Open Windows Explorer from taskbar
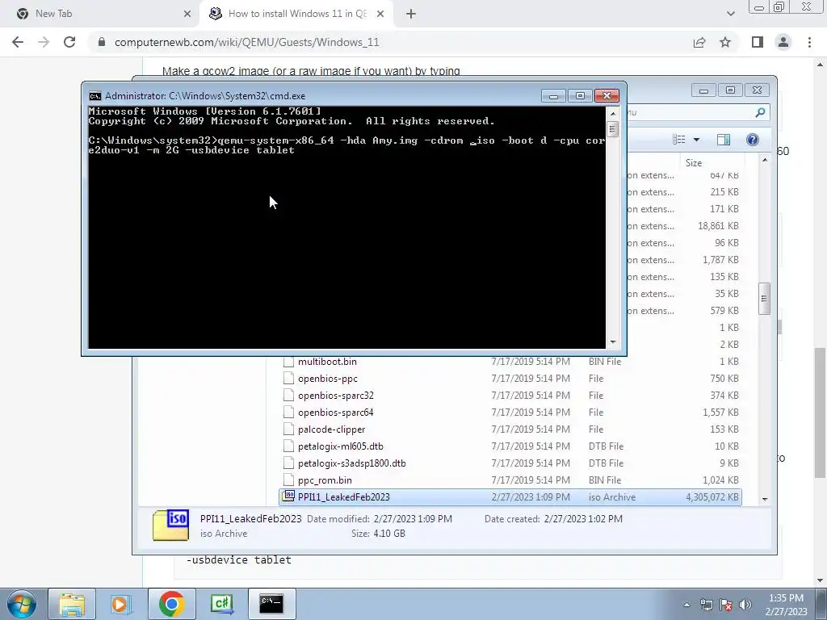Image resolution: width=827 pixels, height=620 pixels. pyautogui.click(x=72, y=604)
